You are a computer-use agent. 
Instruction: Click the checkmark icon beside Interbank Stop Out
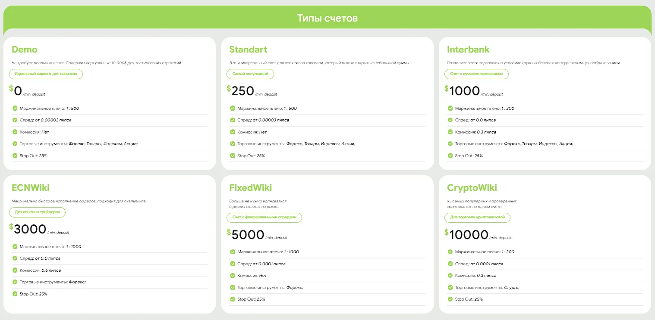pos(450,156)
